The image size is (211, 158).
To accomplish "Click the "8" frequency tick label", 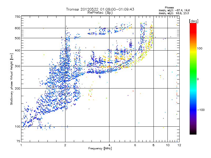I will point(154,145).
